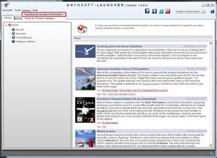This screenshot has height=158, width=217.
Task: Collapse the home tree node
Action: pos(6,25)
